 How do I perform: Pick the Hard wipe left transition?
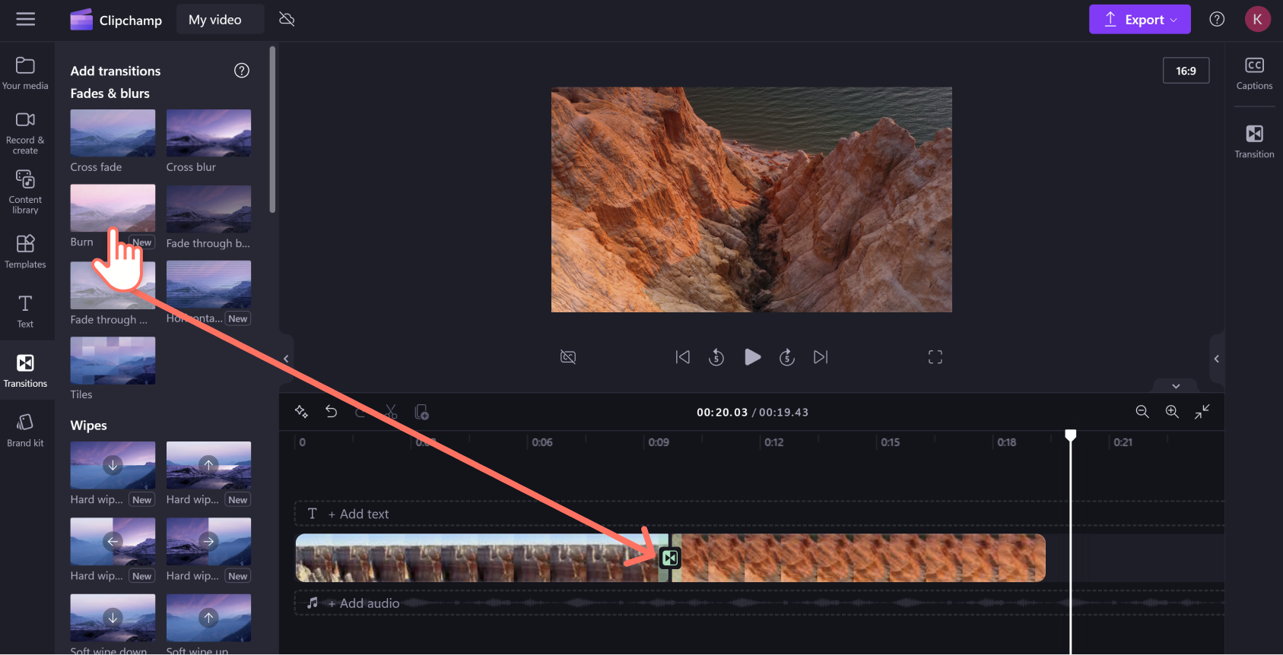coord(113,541)
